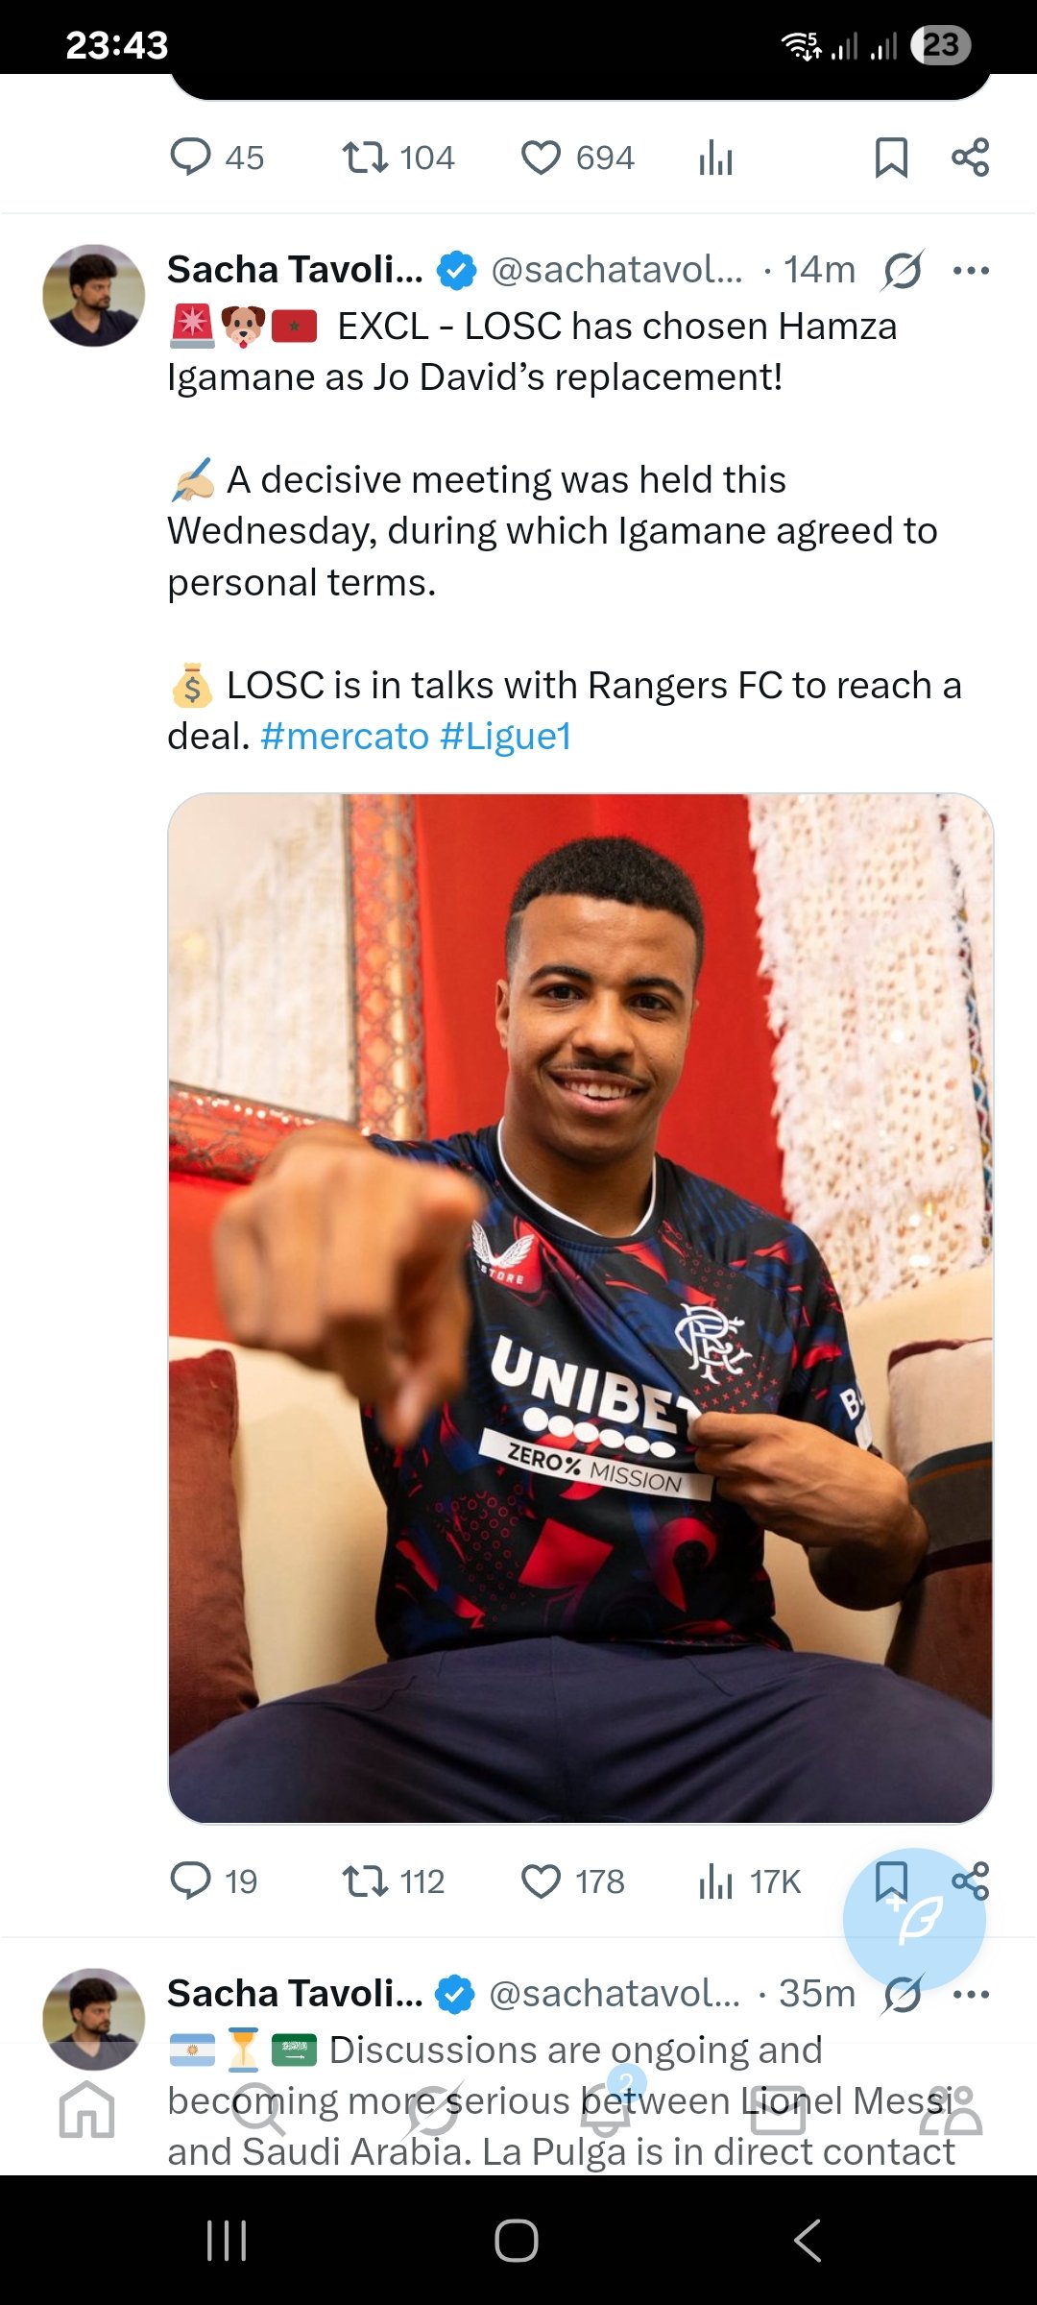Like the tweet with 694 likes
This screenshot has height=2305, width=1037.
coord(577,158)
